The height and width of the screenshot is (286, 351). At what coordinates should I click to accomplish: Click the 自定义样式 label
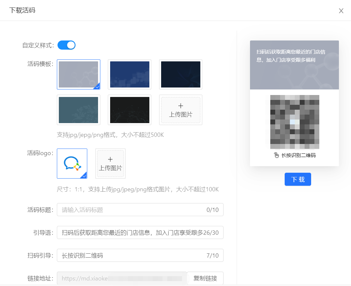click(38, 45)
